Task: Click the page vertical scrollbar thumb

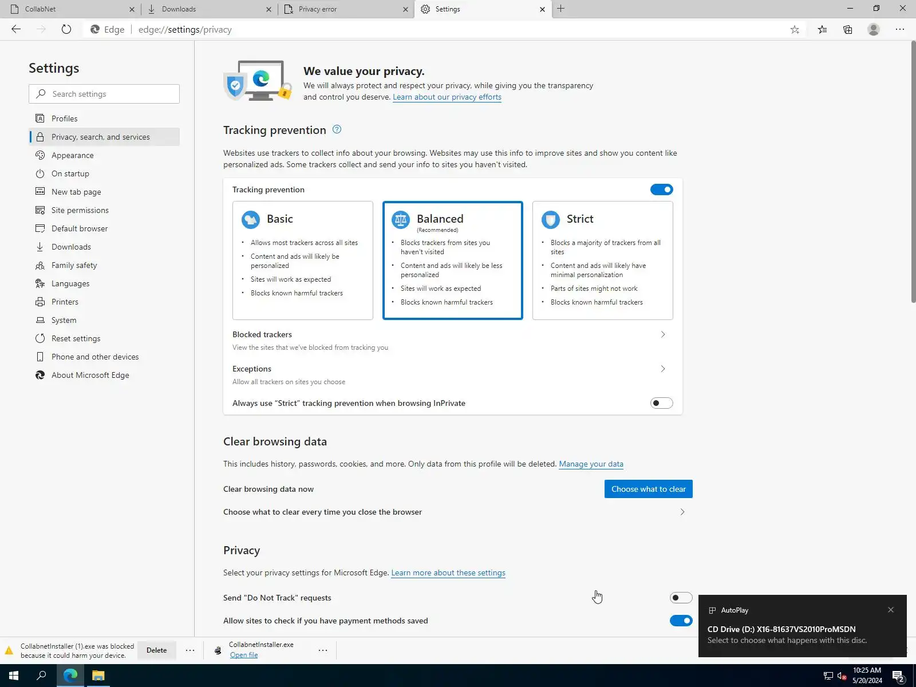Action: (x=913, y=172)
